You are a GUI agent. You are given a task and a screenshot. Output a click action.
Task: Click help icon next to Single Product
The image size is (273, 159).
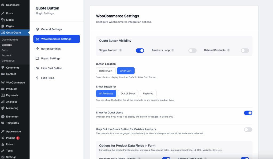121,50
